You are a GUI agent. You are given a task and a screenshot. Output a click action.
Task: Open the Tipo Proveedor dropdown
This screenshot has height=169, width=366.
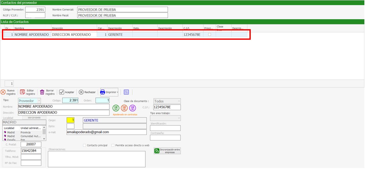pyautogui.click(x=39, y=101)
